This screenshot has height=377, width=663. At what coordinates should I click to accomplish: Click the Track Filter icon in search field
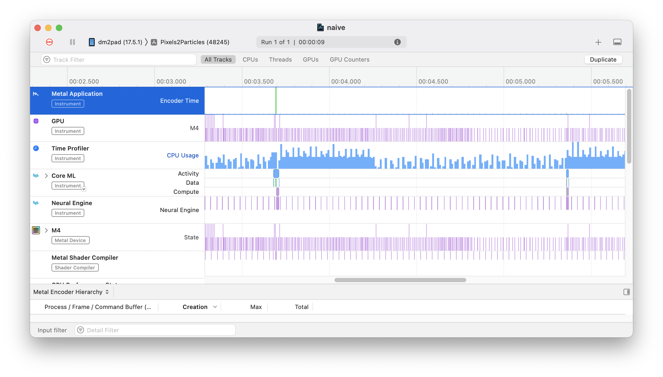pyautogui.click(x=47, y=59)
